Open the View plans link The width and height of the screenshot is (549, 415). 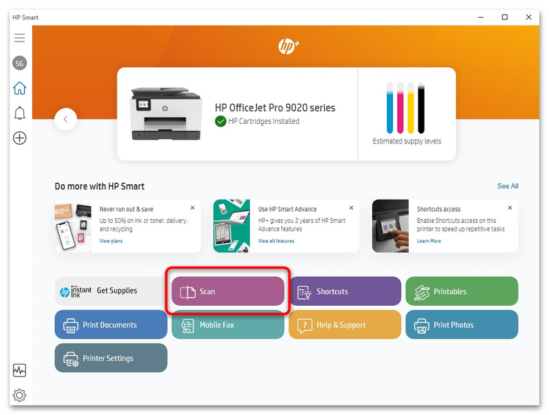111,241
